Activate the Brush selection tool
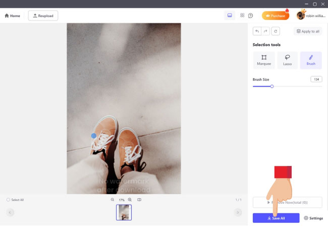The image size is (328, 227). (x=311, y=60)
